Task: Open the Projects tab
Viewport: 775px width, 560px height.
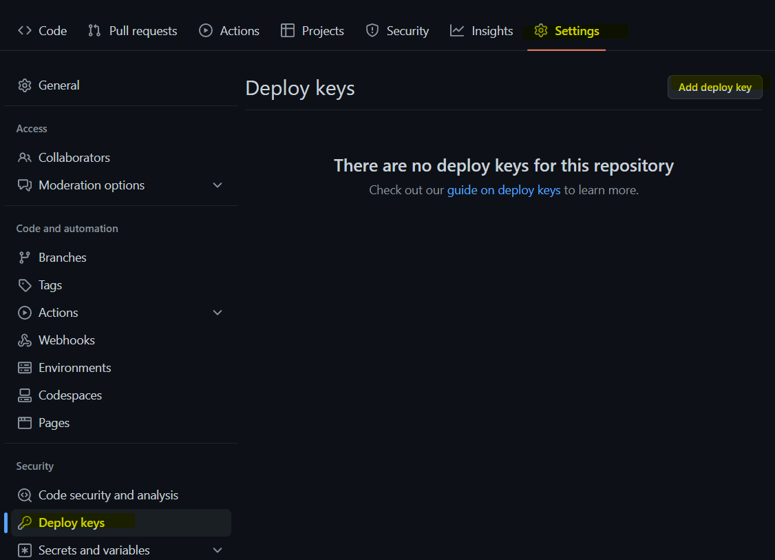Action: tap(312, 31)
